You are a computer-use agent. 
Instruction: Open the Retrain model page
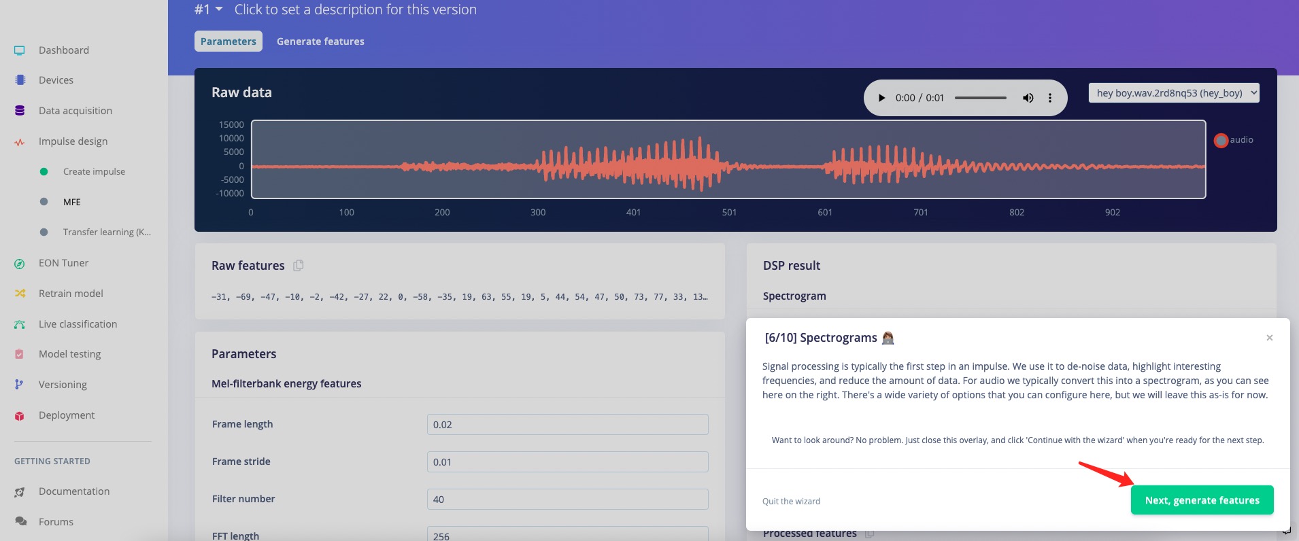[x=71, y=294]
